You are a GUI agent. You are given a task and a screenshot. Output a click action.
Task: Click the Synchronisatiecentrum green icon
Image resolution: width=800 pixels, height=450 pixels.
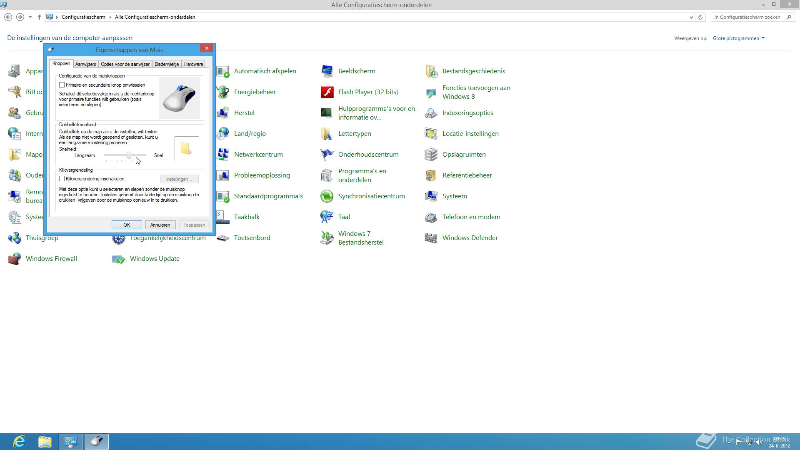327,196
